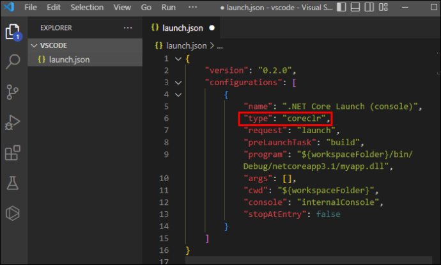This screenshot has width=441, height=265.
Task: Open the Testing flask icon
Action: (x=13, y=183)
